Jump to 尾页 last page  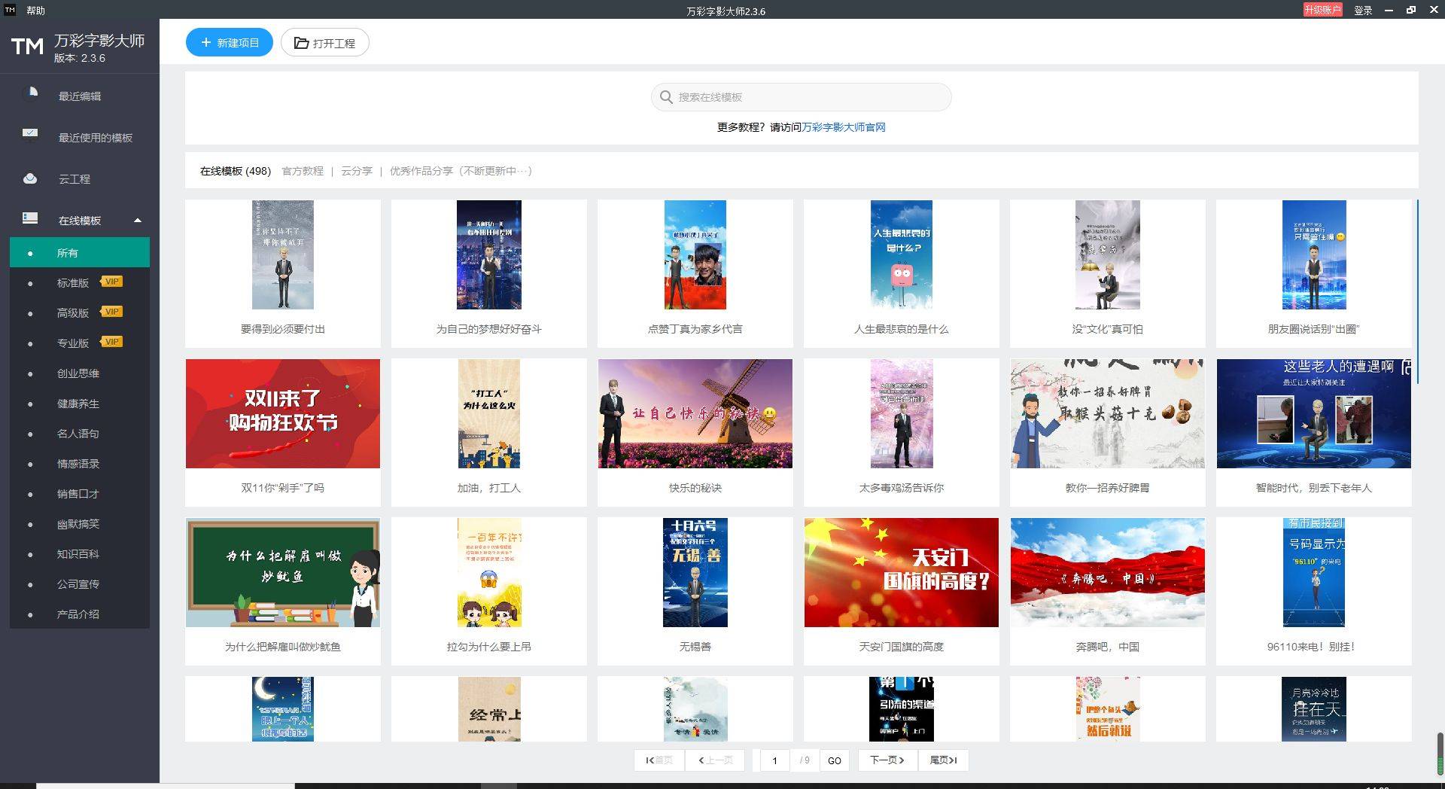[x=943, y=760]
